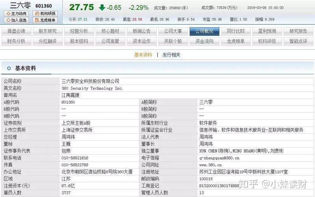This screenshot has width=315, height=197.
Task: Switch to the 新闻公告 tab
Action: [142, 32]
